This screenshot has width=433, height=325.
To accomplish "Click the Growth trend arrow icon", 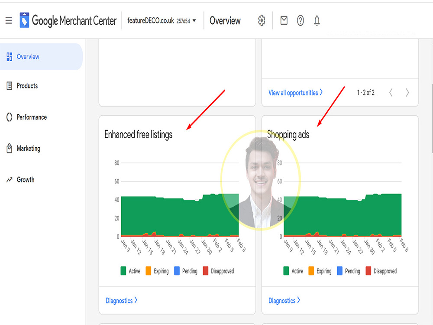I will pyautogui.click(x=9, y=180).
